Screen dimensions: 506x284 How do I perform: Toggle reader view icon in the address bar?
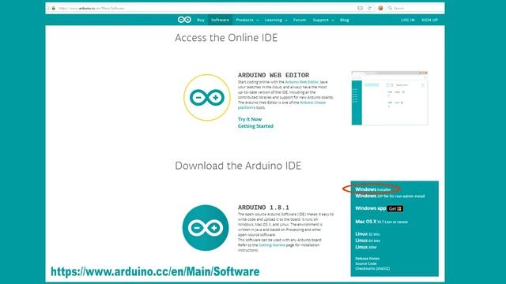pos(361,8)
